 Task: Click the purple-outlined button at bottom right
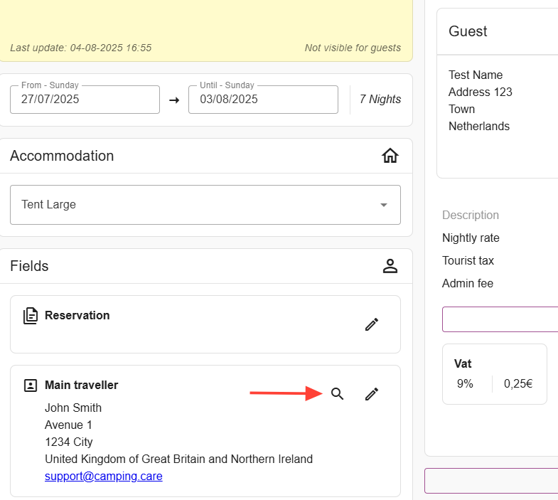[x=490, y=481]
